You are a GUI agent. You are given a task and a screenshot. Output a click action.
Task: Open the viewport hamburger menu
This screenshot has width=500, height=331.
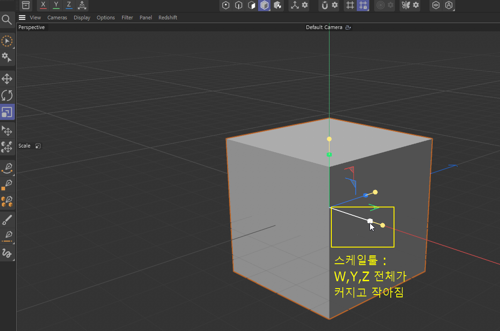coord(22,18)
